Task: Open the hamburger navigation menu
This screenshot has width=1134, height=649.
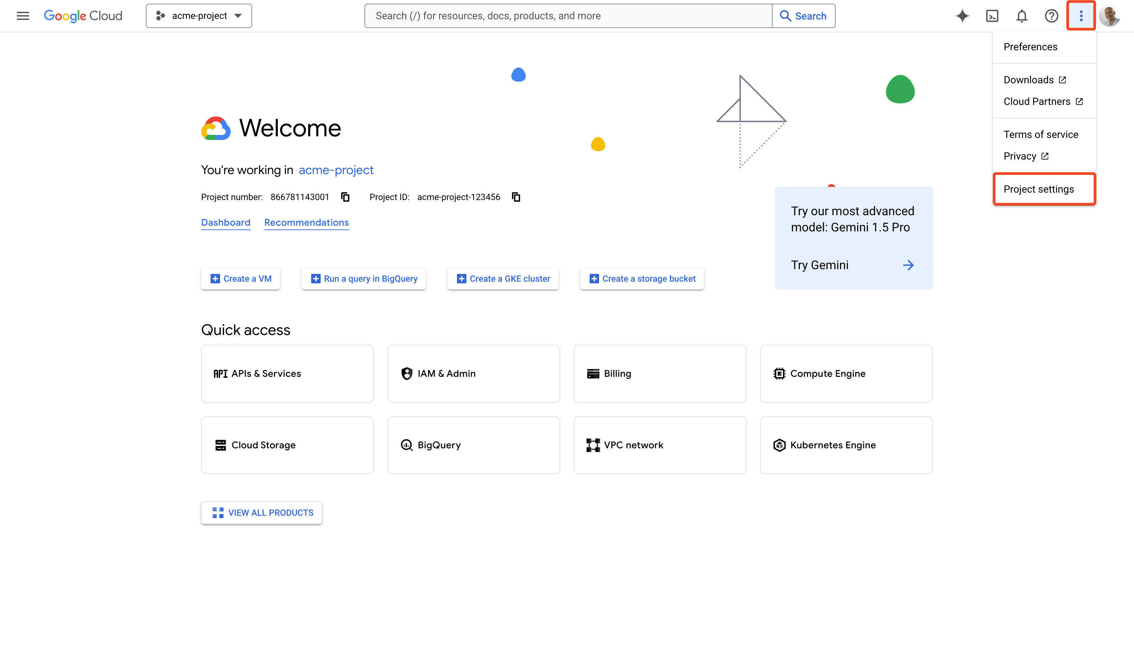Action: click(x=23, y=16)
